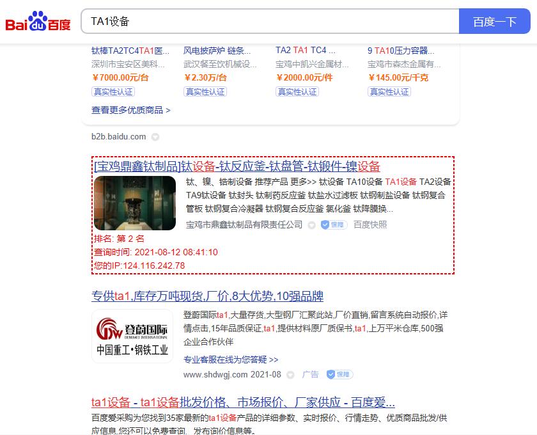Screen dimensions: 537x435
Task: Open result title [宝鸡鼎鑫钛制品]钛设备-钛反应釜
Action: (237, 166)
